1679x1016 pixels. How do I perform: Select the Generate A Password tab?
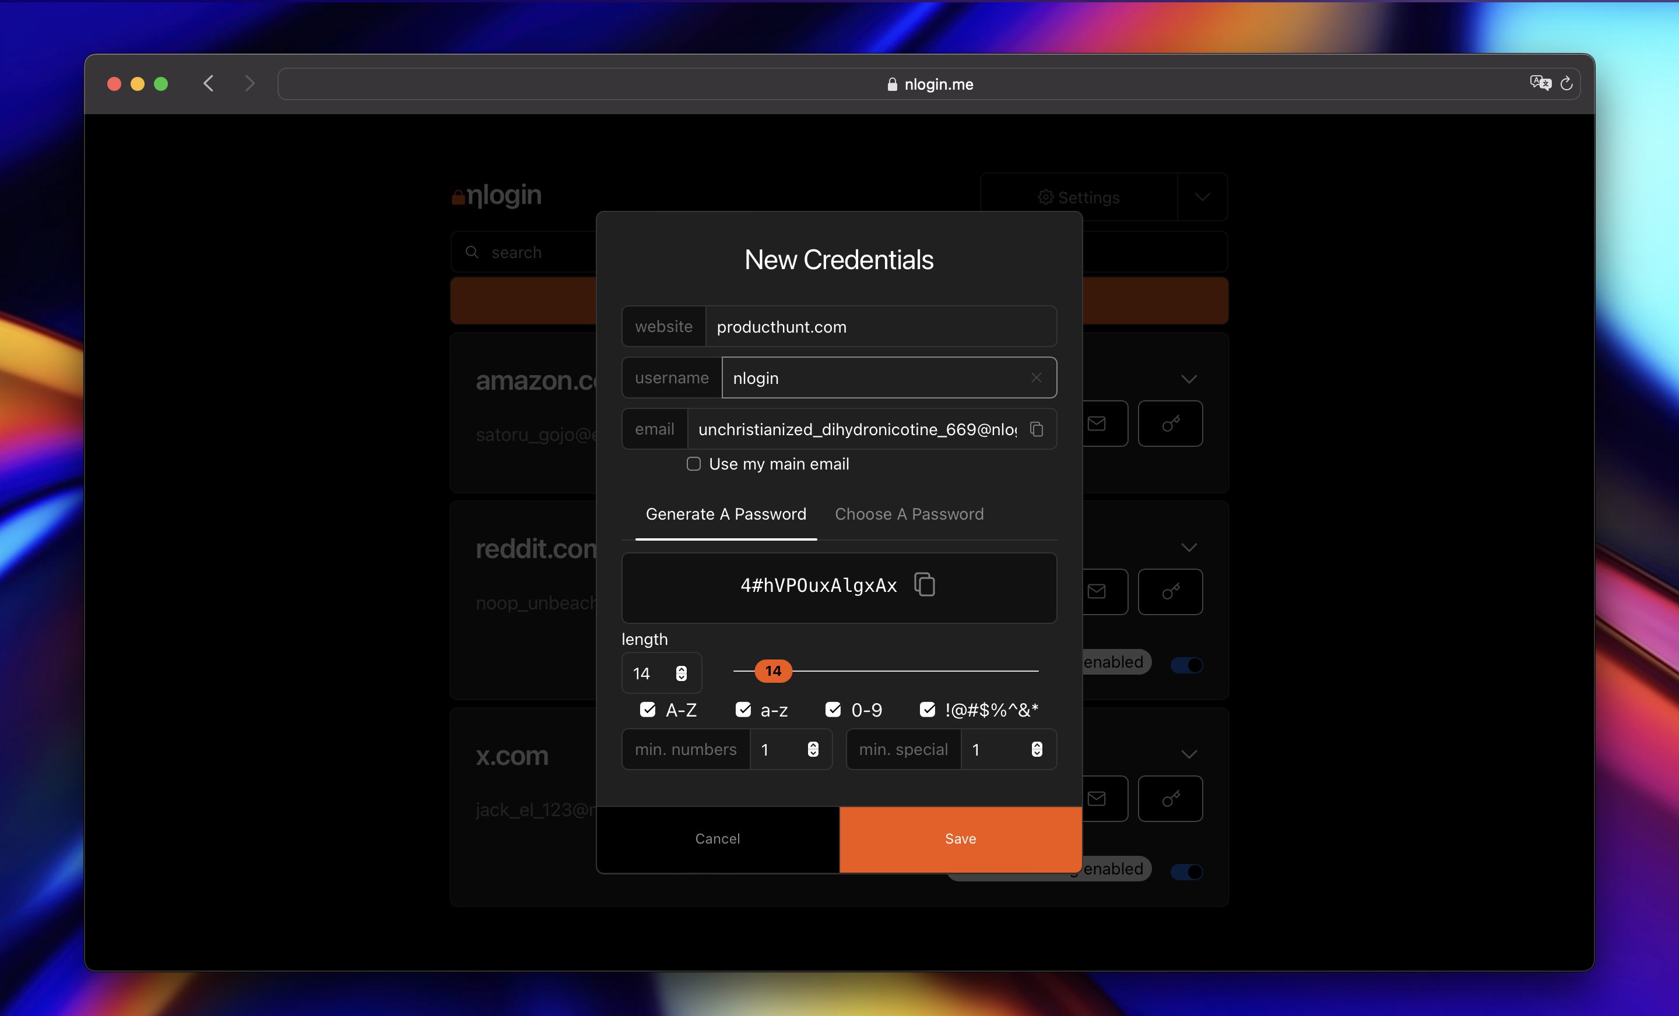point(725,514)
